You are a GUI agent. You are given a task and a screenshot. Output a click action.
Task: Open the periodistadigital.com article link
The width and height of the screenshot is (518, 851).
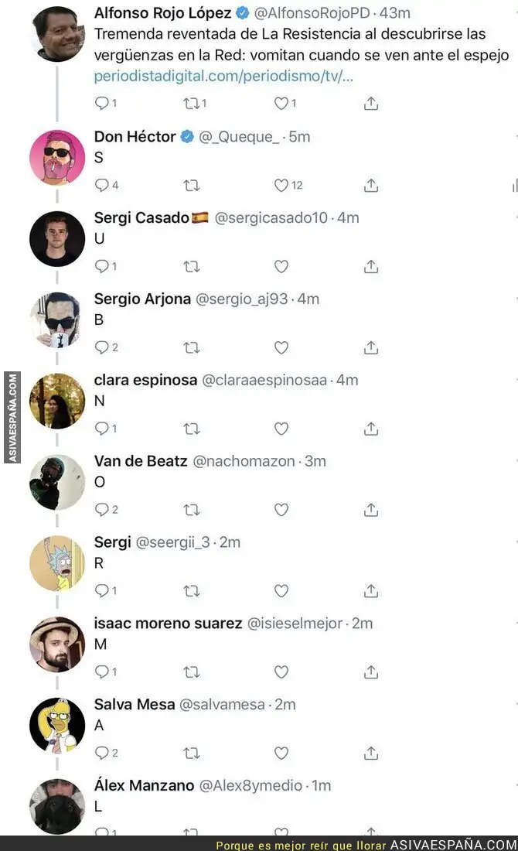223,77
